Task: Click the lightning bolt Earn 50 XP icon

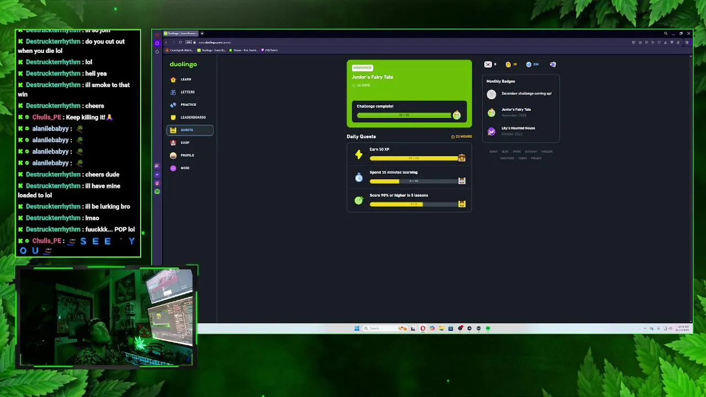Action: coord(359,155)
